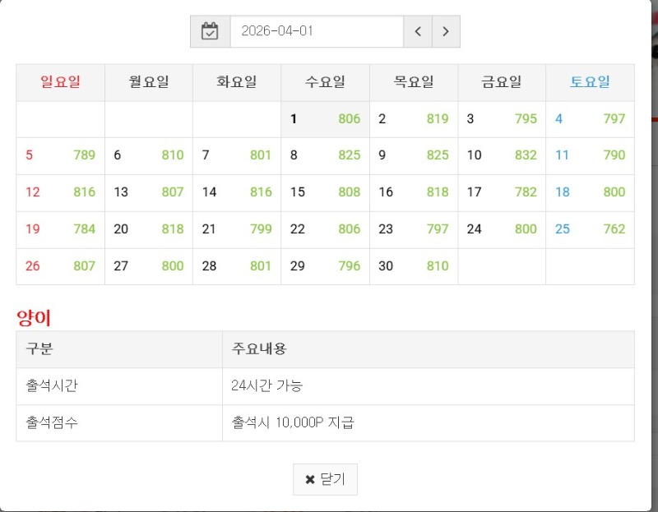Click the 토요일 column header

tap(590, 82)
